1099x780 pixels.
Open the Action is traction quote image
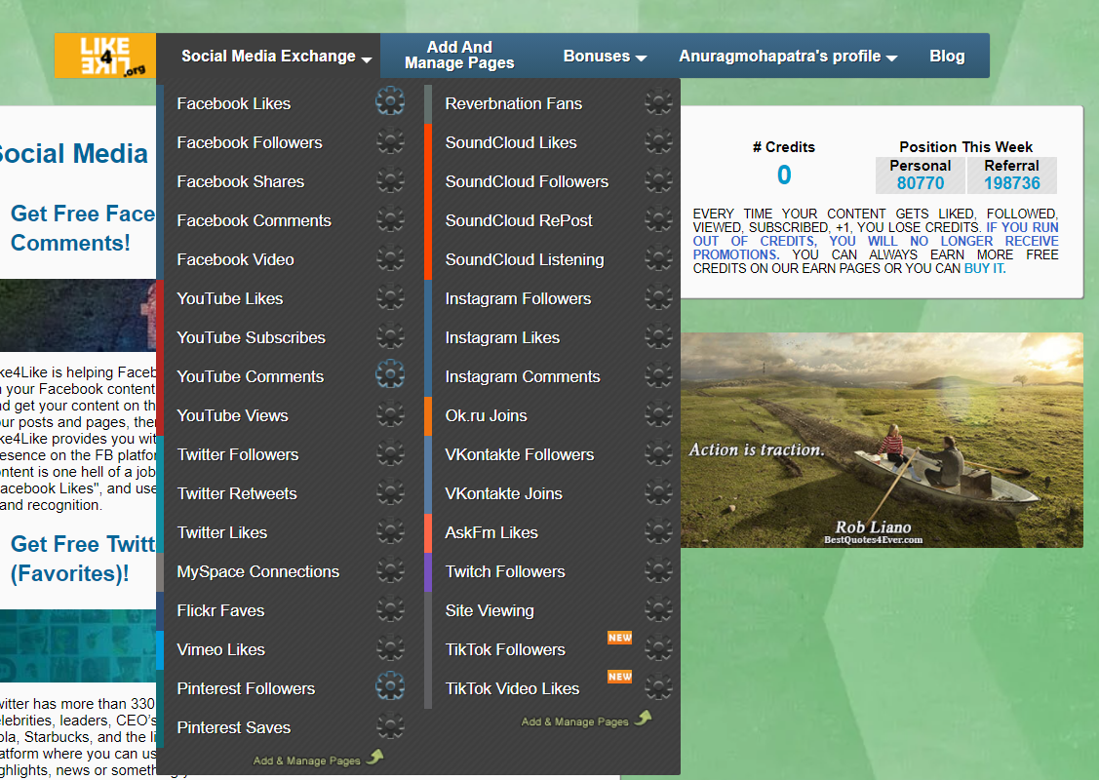point(882,440)
